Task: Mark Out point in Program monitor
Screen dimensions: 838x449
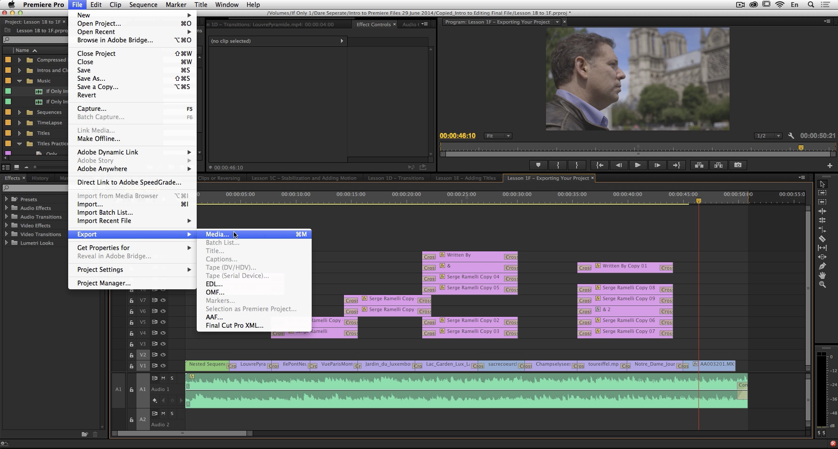Action: [577, 165]
